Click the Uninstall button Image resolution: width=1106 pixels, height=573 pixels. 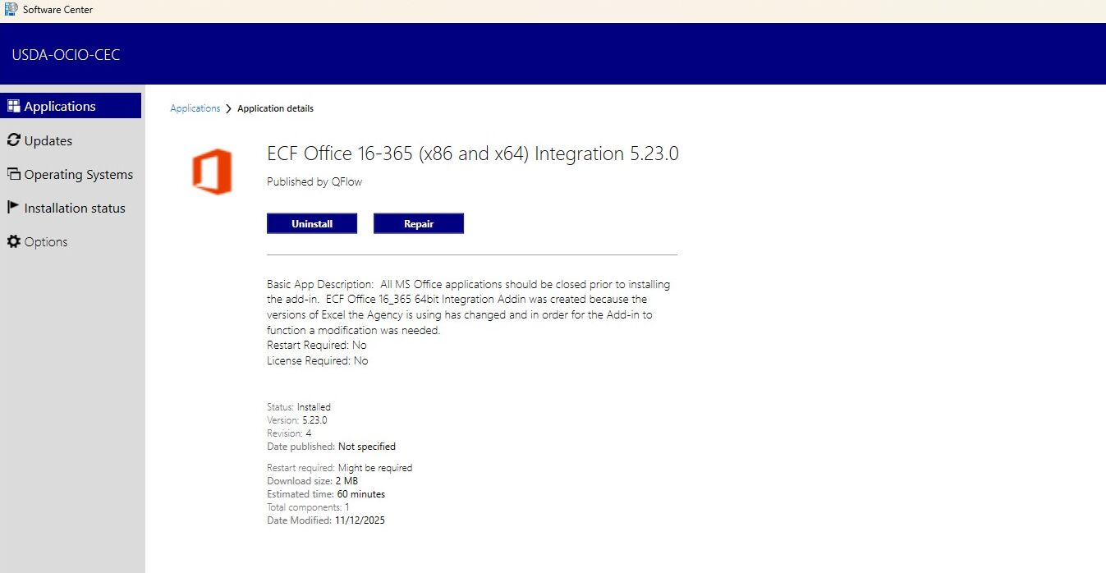tap(312, 223)
